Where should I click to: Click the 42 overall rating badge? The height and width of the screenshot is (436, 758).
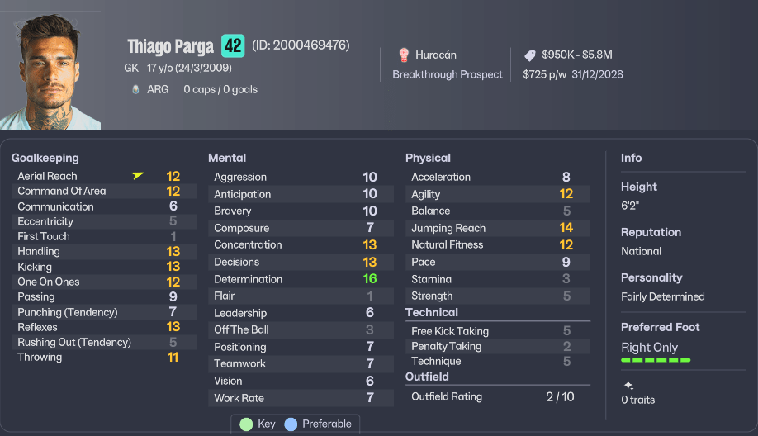pos(233,45)
